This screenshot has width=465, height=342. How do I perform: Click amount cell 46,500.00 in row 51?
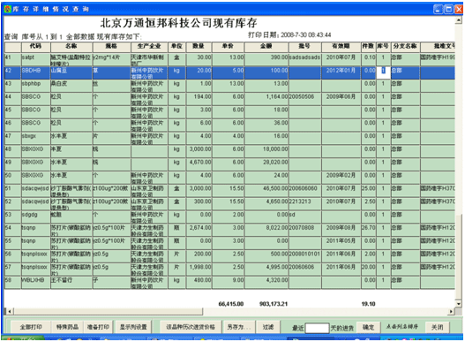pyautogui.click(x=266, y=191)
